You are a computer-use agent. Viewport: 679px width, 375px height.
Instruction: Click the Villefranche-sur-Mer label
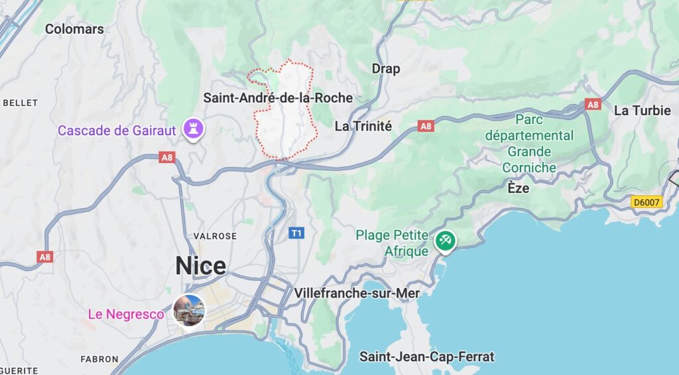pyautogui.click(x=357, y=294)
